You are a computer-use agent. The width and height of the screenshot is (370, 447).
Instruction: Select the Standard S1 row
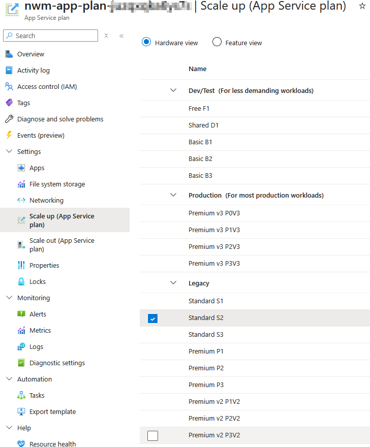pyautogui.click(x=255, y=301)
